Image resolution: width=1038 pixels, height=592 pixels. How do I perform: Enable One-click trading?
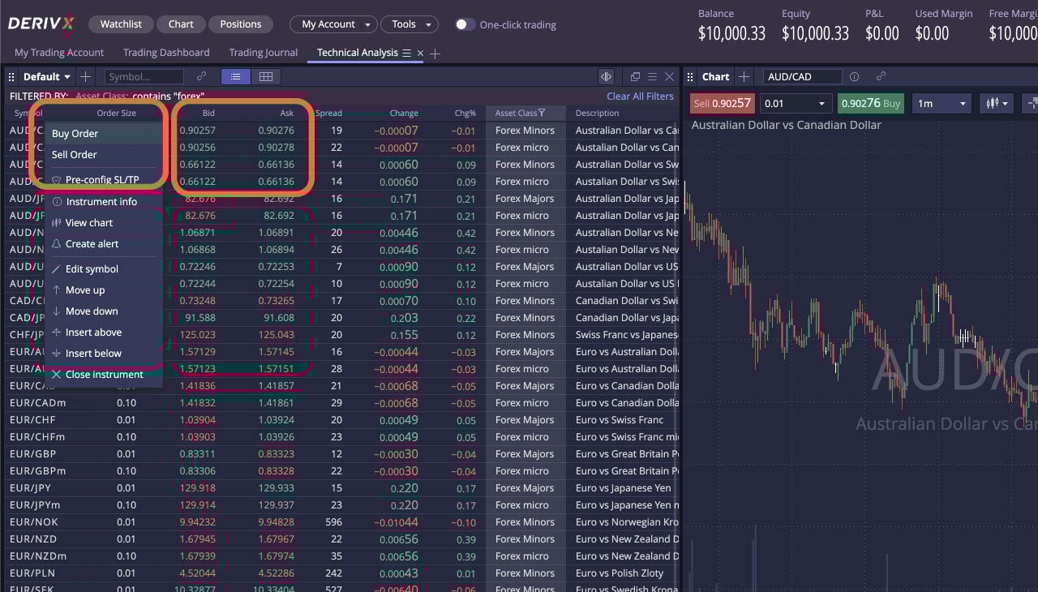(465, 25)
